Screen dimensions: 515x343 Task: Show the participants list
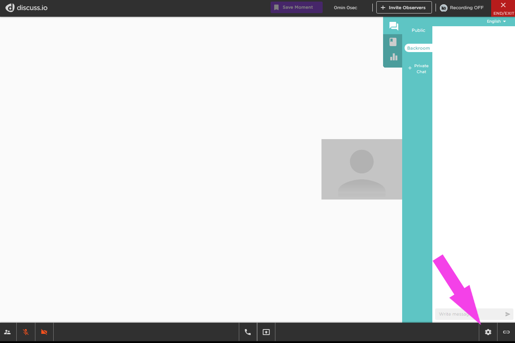pyautogui.click(x=8, y=332)
